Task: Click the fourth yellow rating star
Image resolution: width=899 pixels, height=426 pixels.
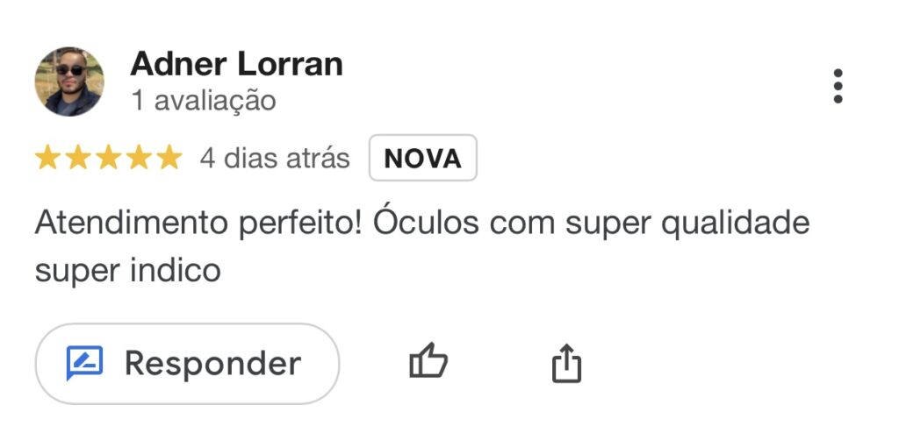Action: (139, 158)
